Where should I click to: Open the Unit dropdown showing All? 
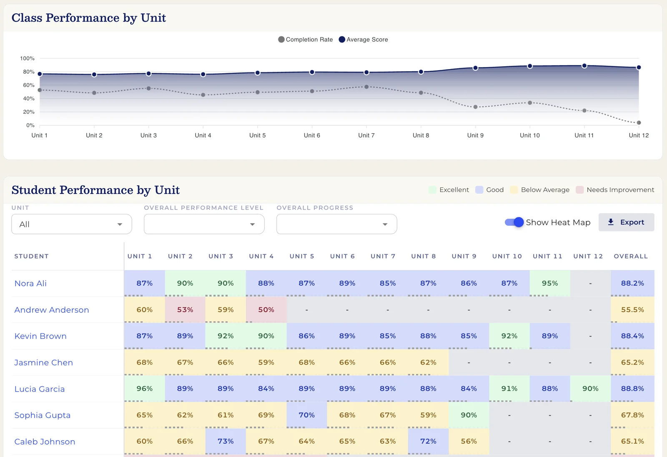tap(72, 224)
